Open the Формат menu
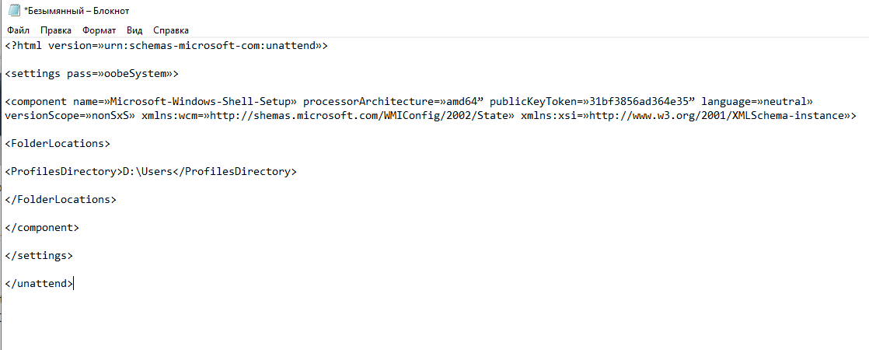This screenshot has width=869, height=350. pos(99,30)
